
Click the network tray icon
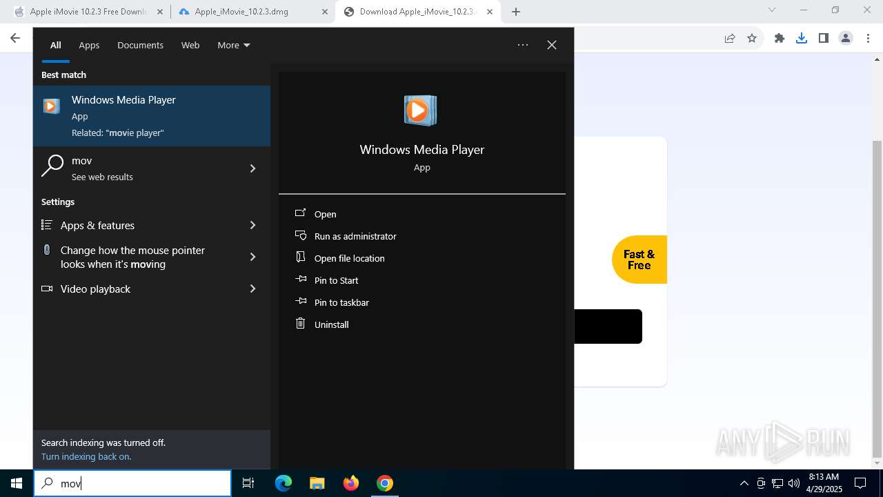click(777, 483)
